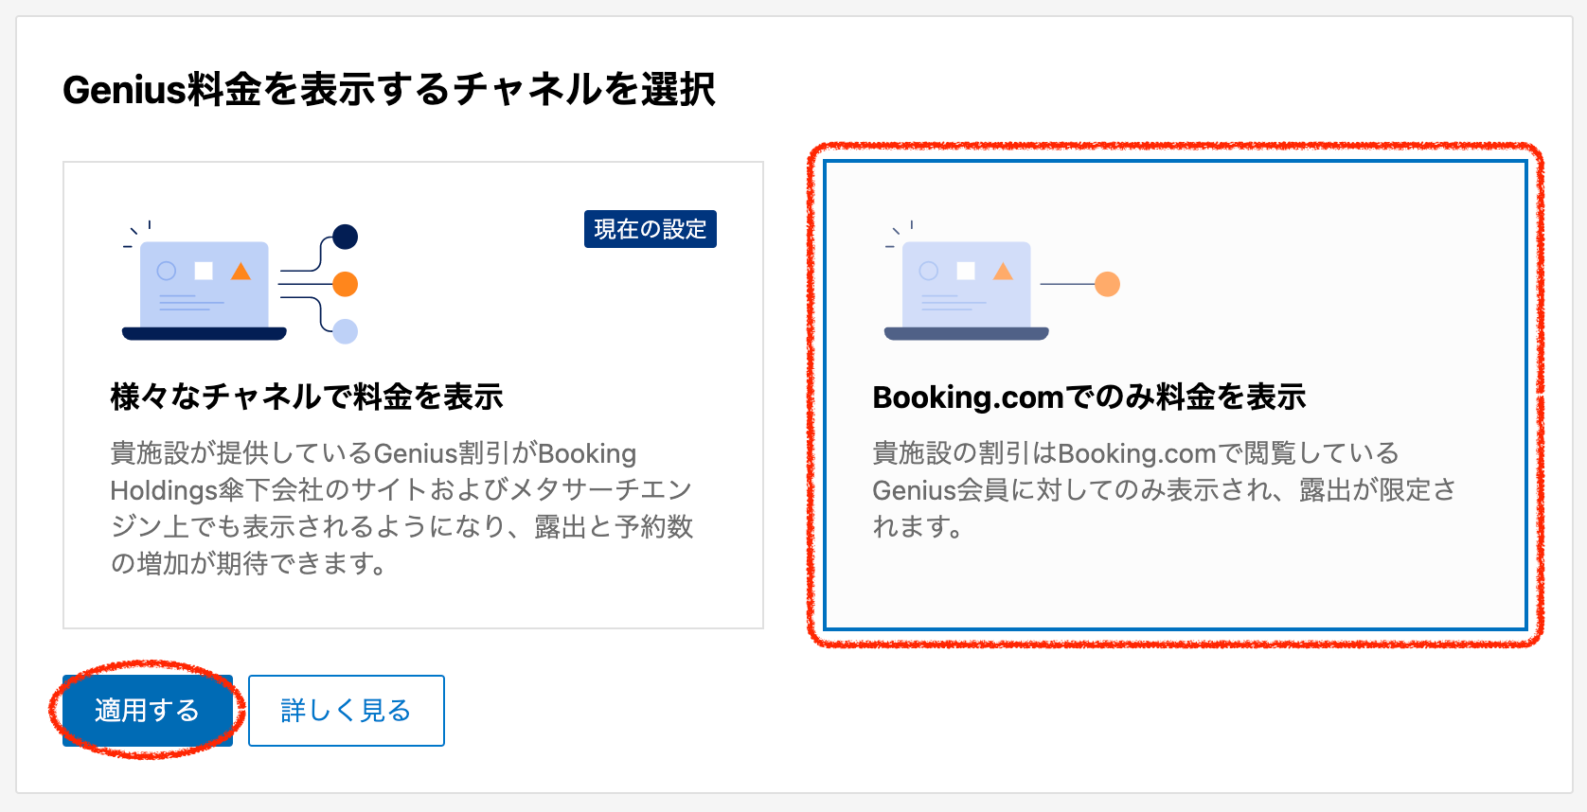
Task: Click the white square on left laptop screen
Action: [x=204, y=271]
